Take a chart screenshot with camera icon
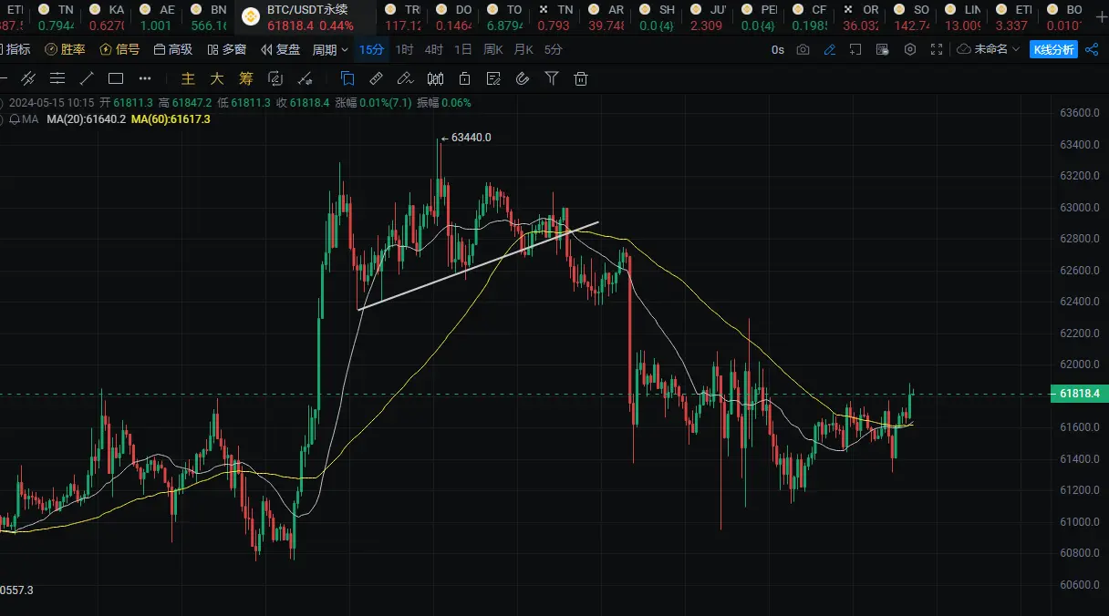Viewport: 1109px width, 616px height. pyautogui.click(x=803, y=49)
